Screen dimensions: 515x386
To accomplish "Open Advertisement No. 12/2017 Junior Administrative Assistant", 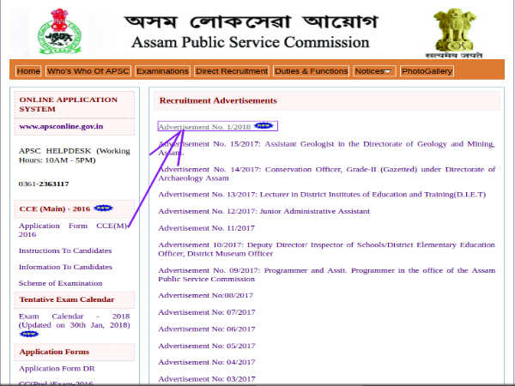I will pyautogui.click(x=264, y=211).
